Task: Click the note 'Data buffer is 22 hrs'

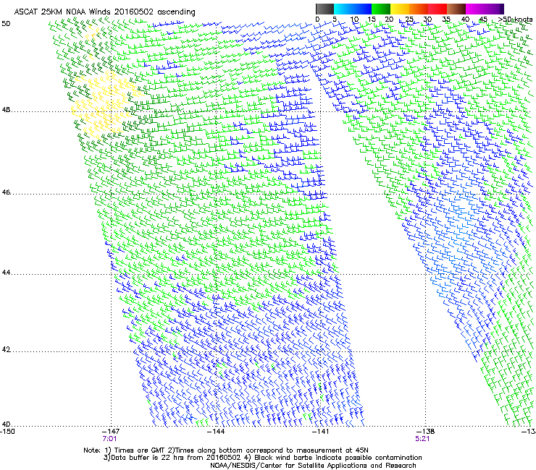Action: click(148, 458)
